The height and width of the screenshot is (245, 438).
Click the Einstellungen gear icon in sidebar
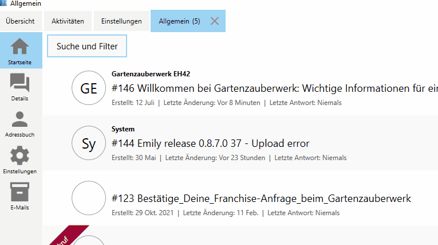coord(20,156)
